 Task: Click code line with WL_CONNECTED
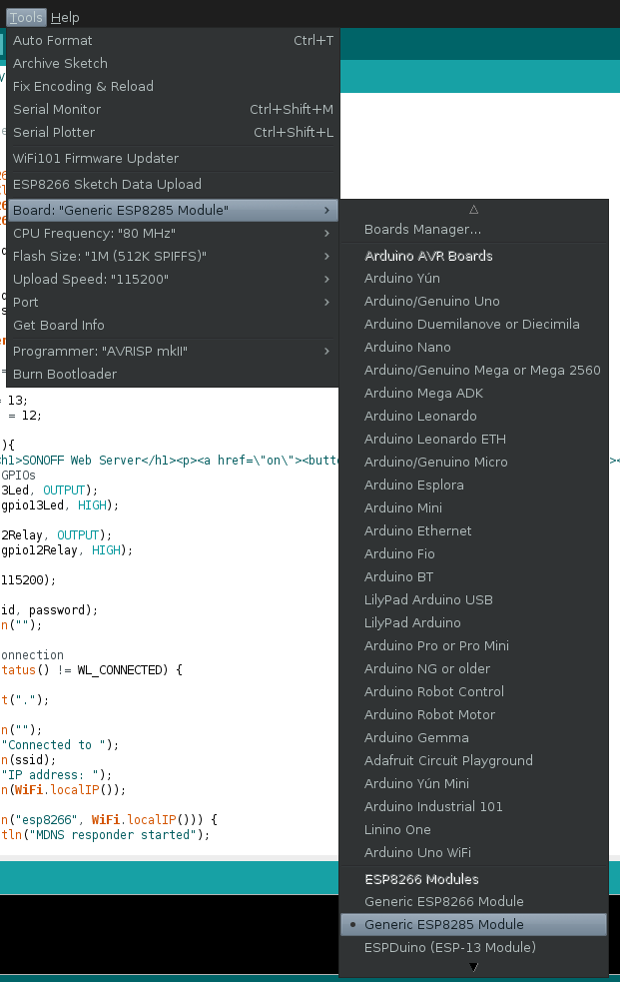[91, 670]
